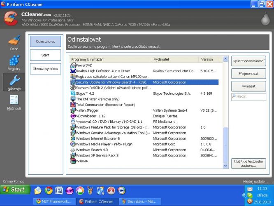Select the VDownloader icon

[73, 116]
